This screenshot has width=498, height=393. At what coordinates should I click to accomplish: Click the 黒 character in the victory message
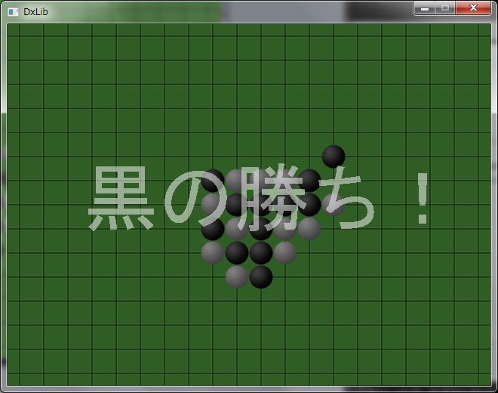(121, 200)
